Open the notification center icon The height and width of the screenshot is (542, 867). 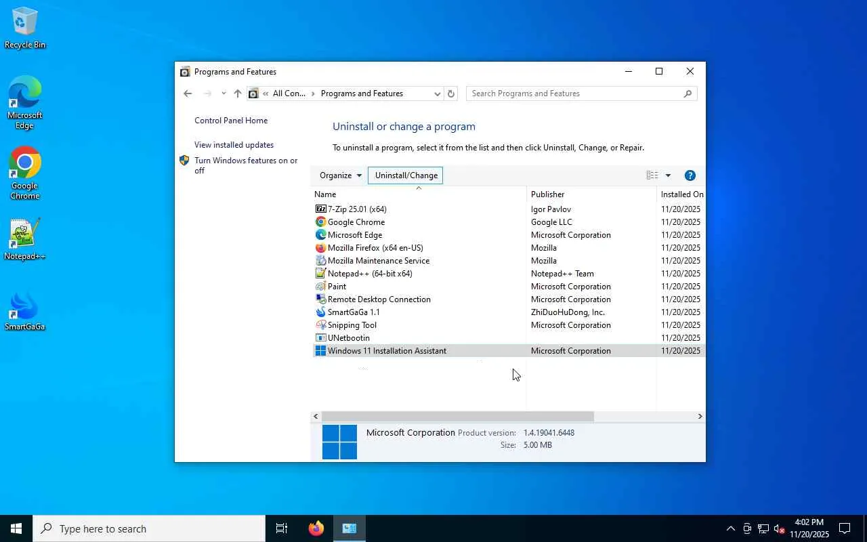coord(845,528)
